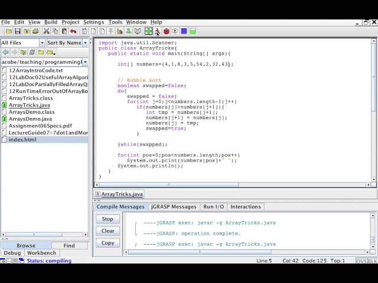Toggle the OVS overstrike indicator
Viewport: 378px width, 283px height.
click(361, 261)
